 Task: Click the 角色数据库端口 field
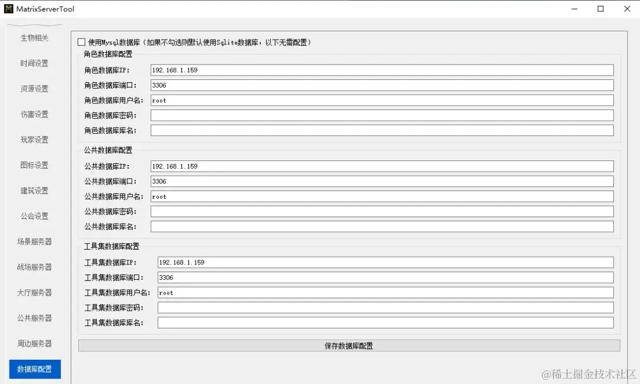click(382, 85)
